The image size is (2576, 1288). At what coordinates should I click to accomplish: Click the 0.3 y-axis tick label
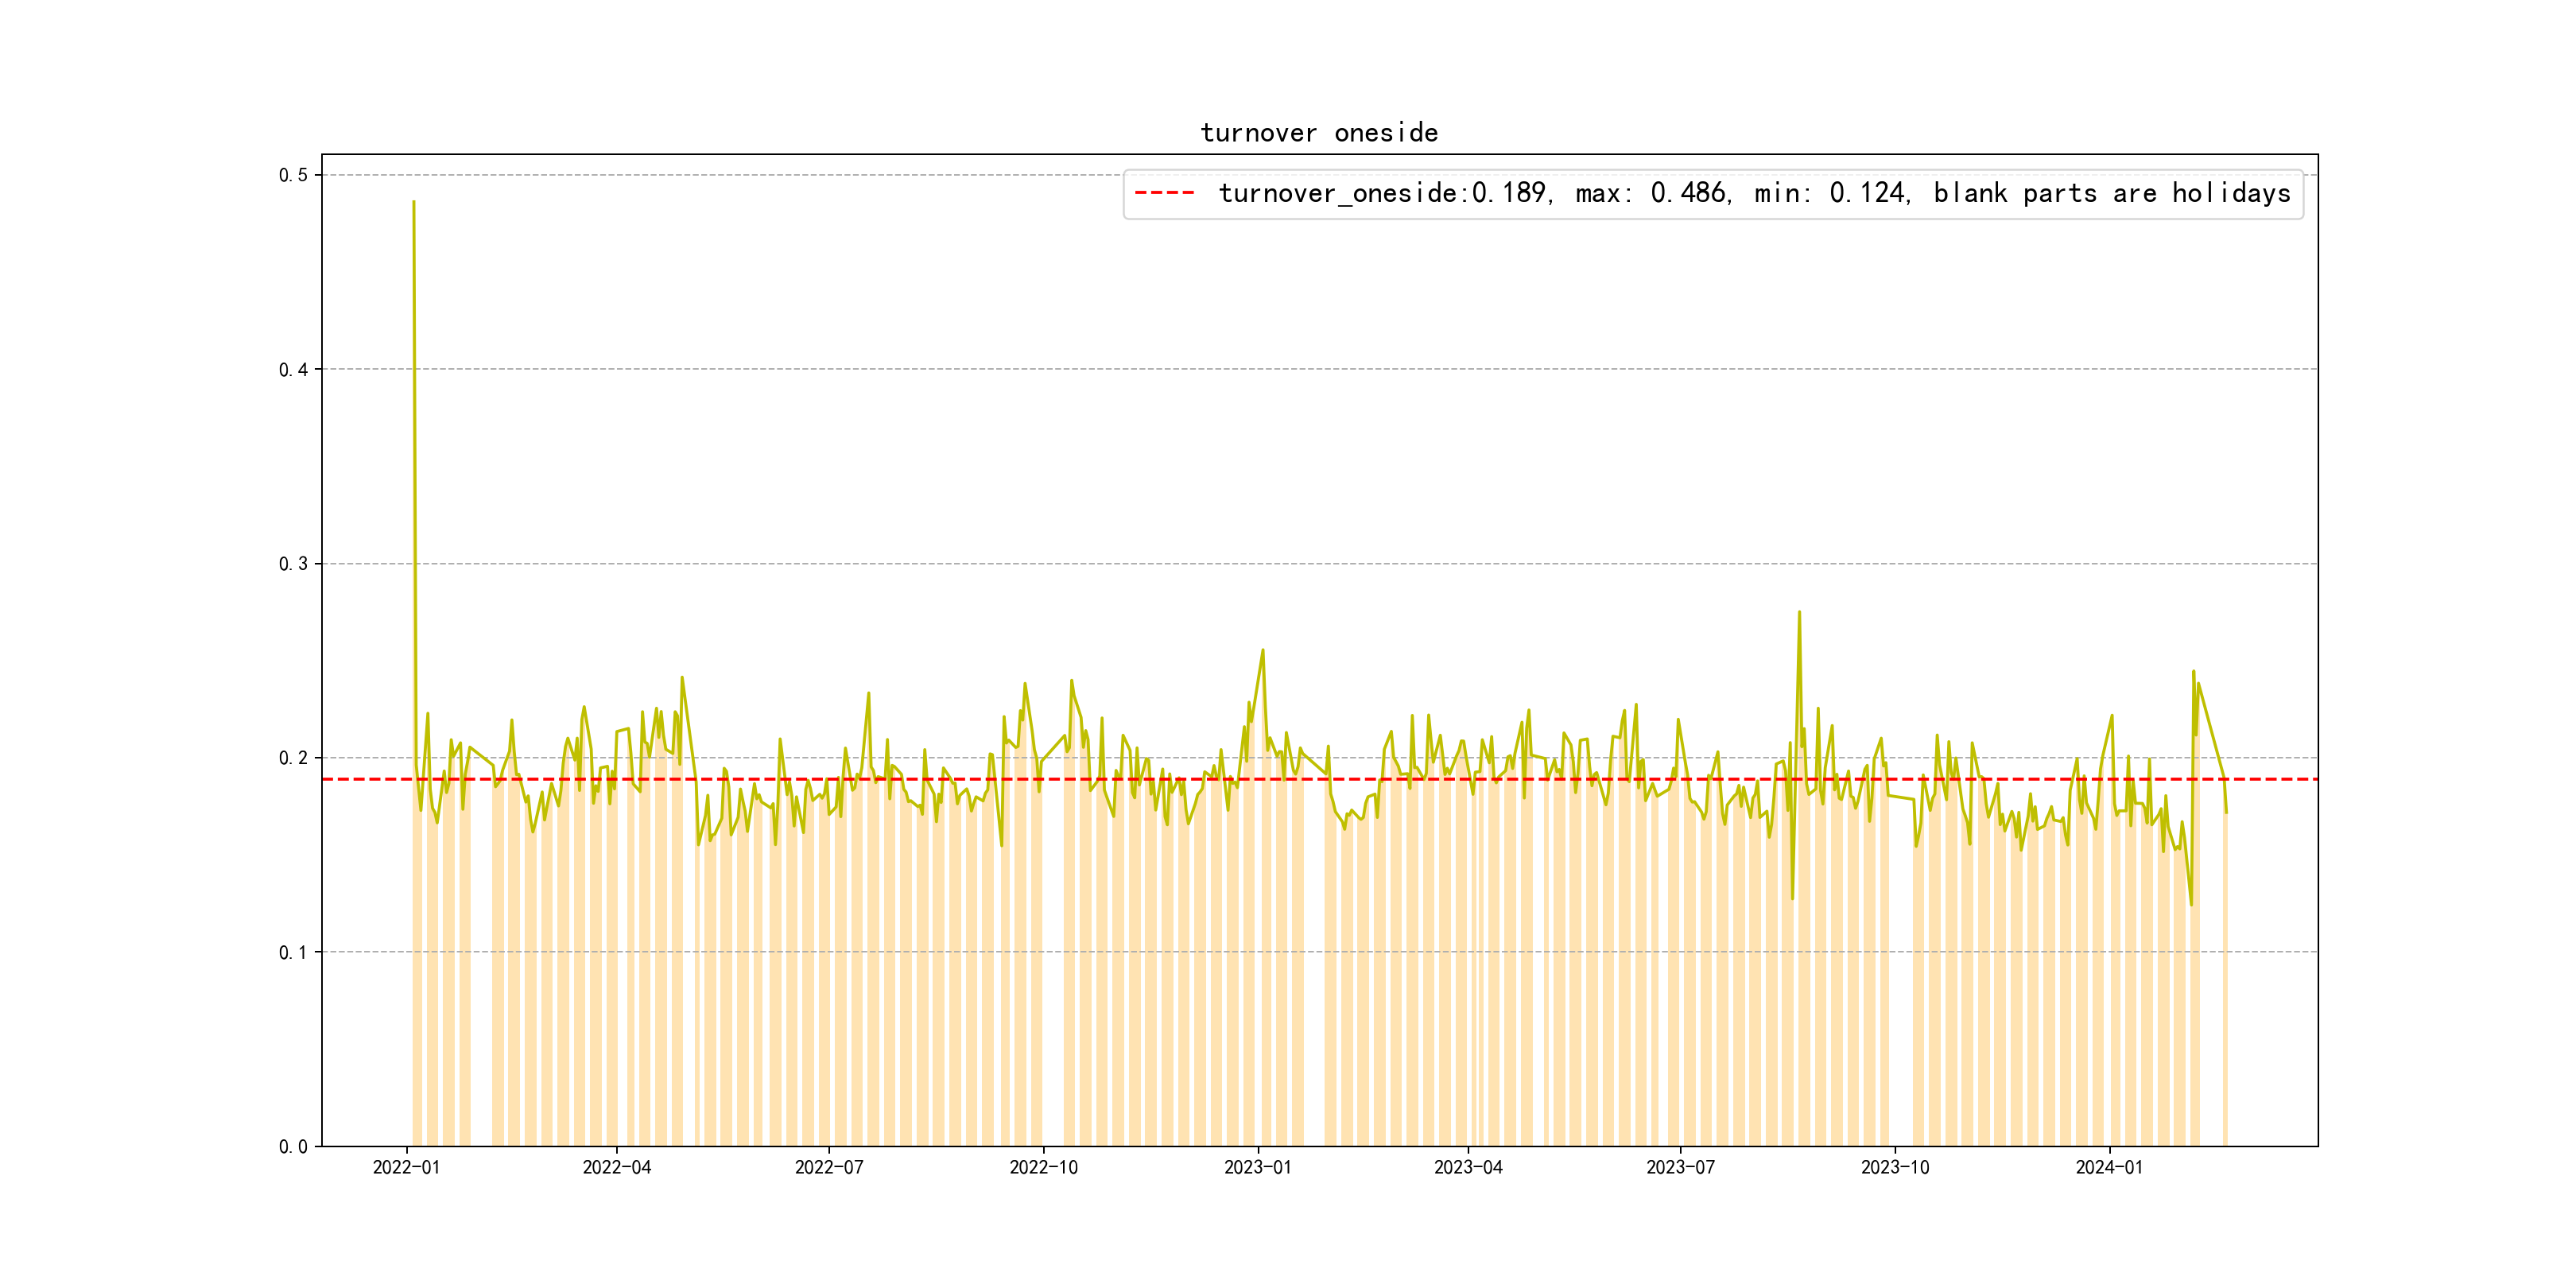pos(293,564)
